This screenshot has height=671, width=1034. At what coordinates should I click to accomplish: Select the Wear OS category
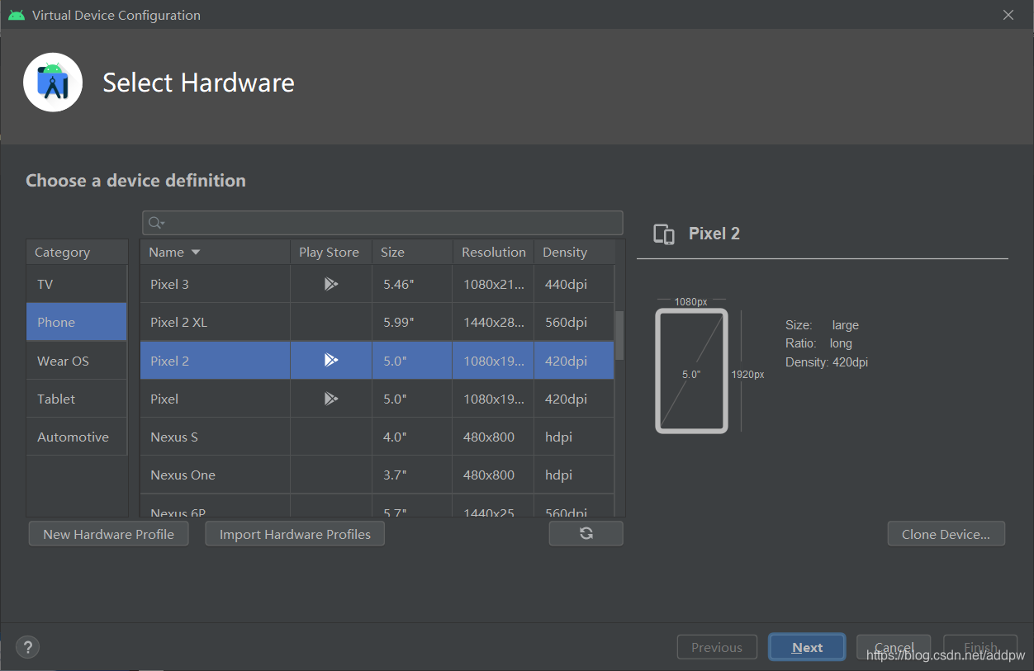click(x=77, y=361)
